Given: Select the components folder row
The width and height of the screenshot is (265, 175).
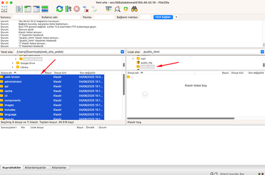Looking at the screenshot, I should coord(52,100).
